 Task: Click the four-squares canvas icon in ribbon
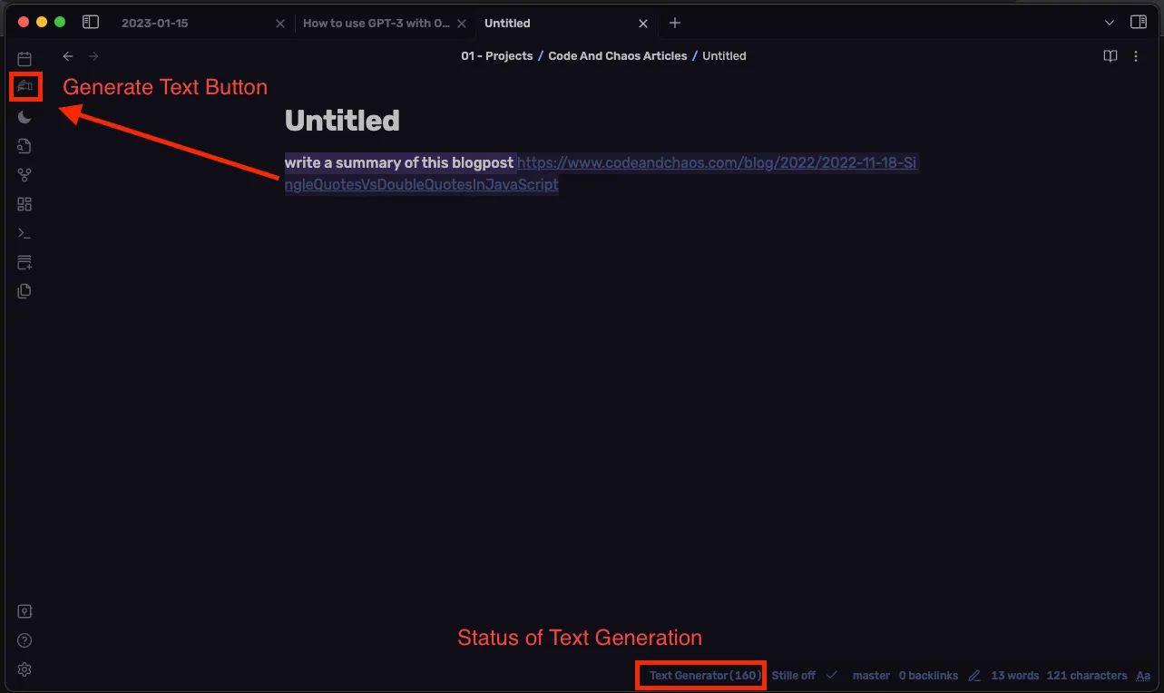[24, 204]
